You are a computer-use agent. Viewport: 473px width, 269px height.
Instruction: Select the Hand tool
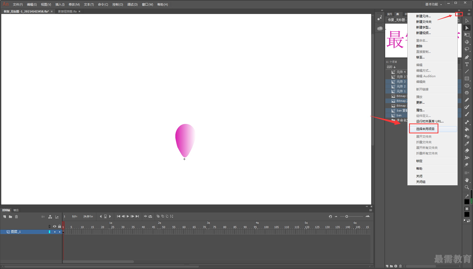tap(467, 180)
